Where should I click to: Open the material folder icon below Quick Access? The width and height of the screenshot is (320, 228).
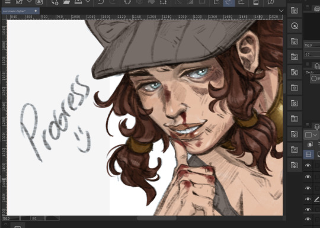[295, 41]
